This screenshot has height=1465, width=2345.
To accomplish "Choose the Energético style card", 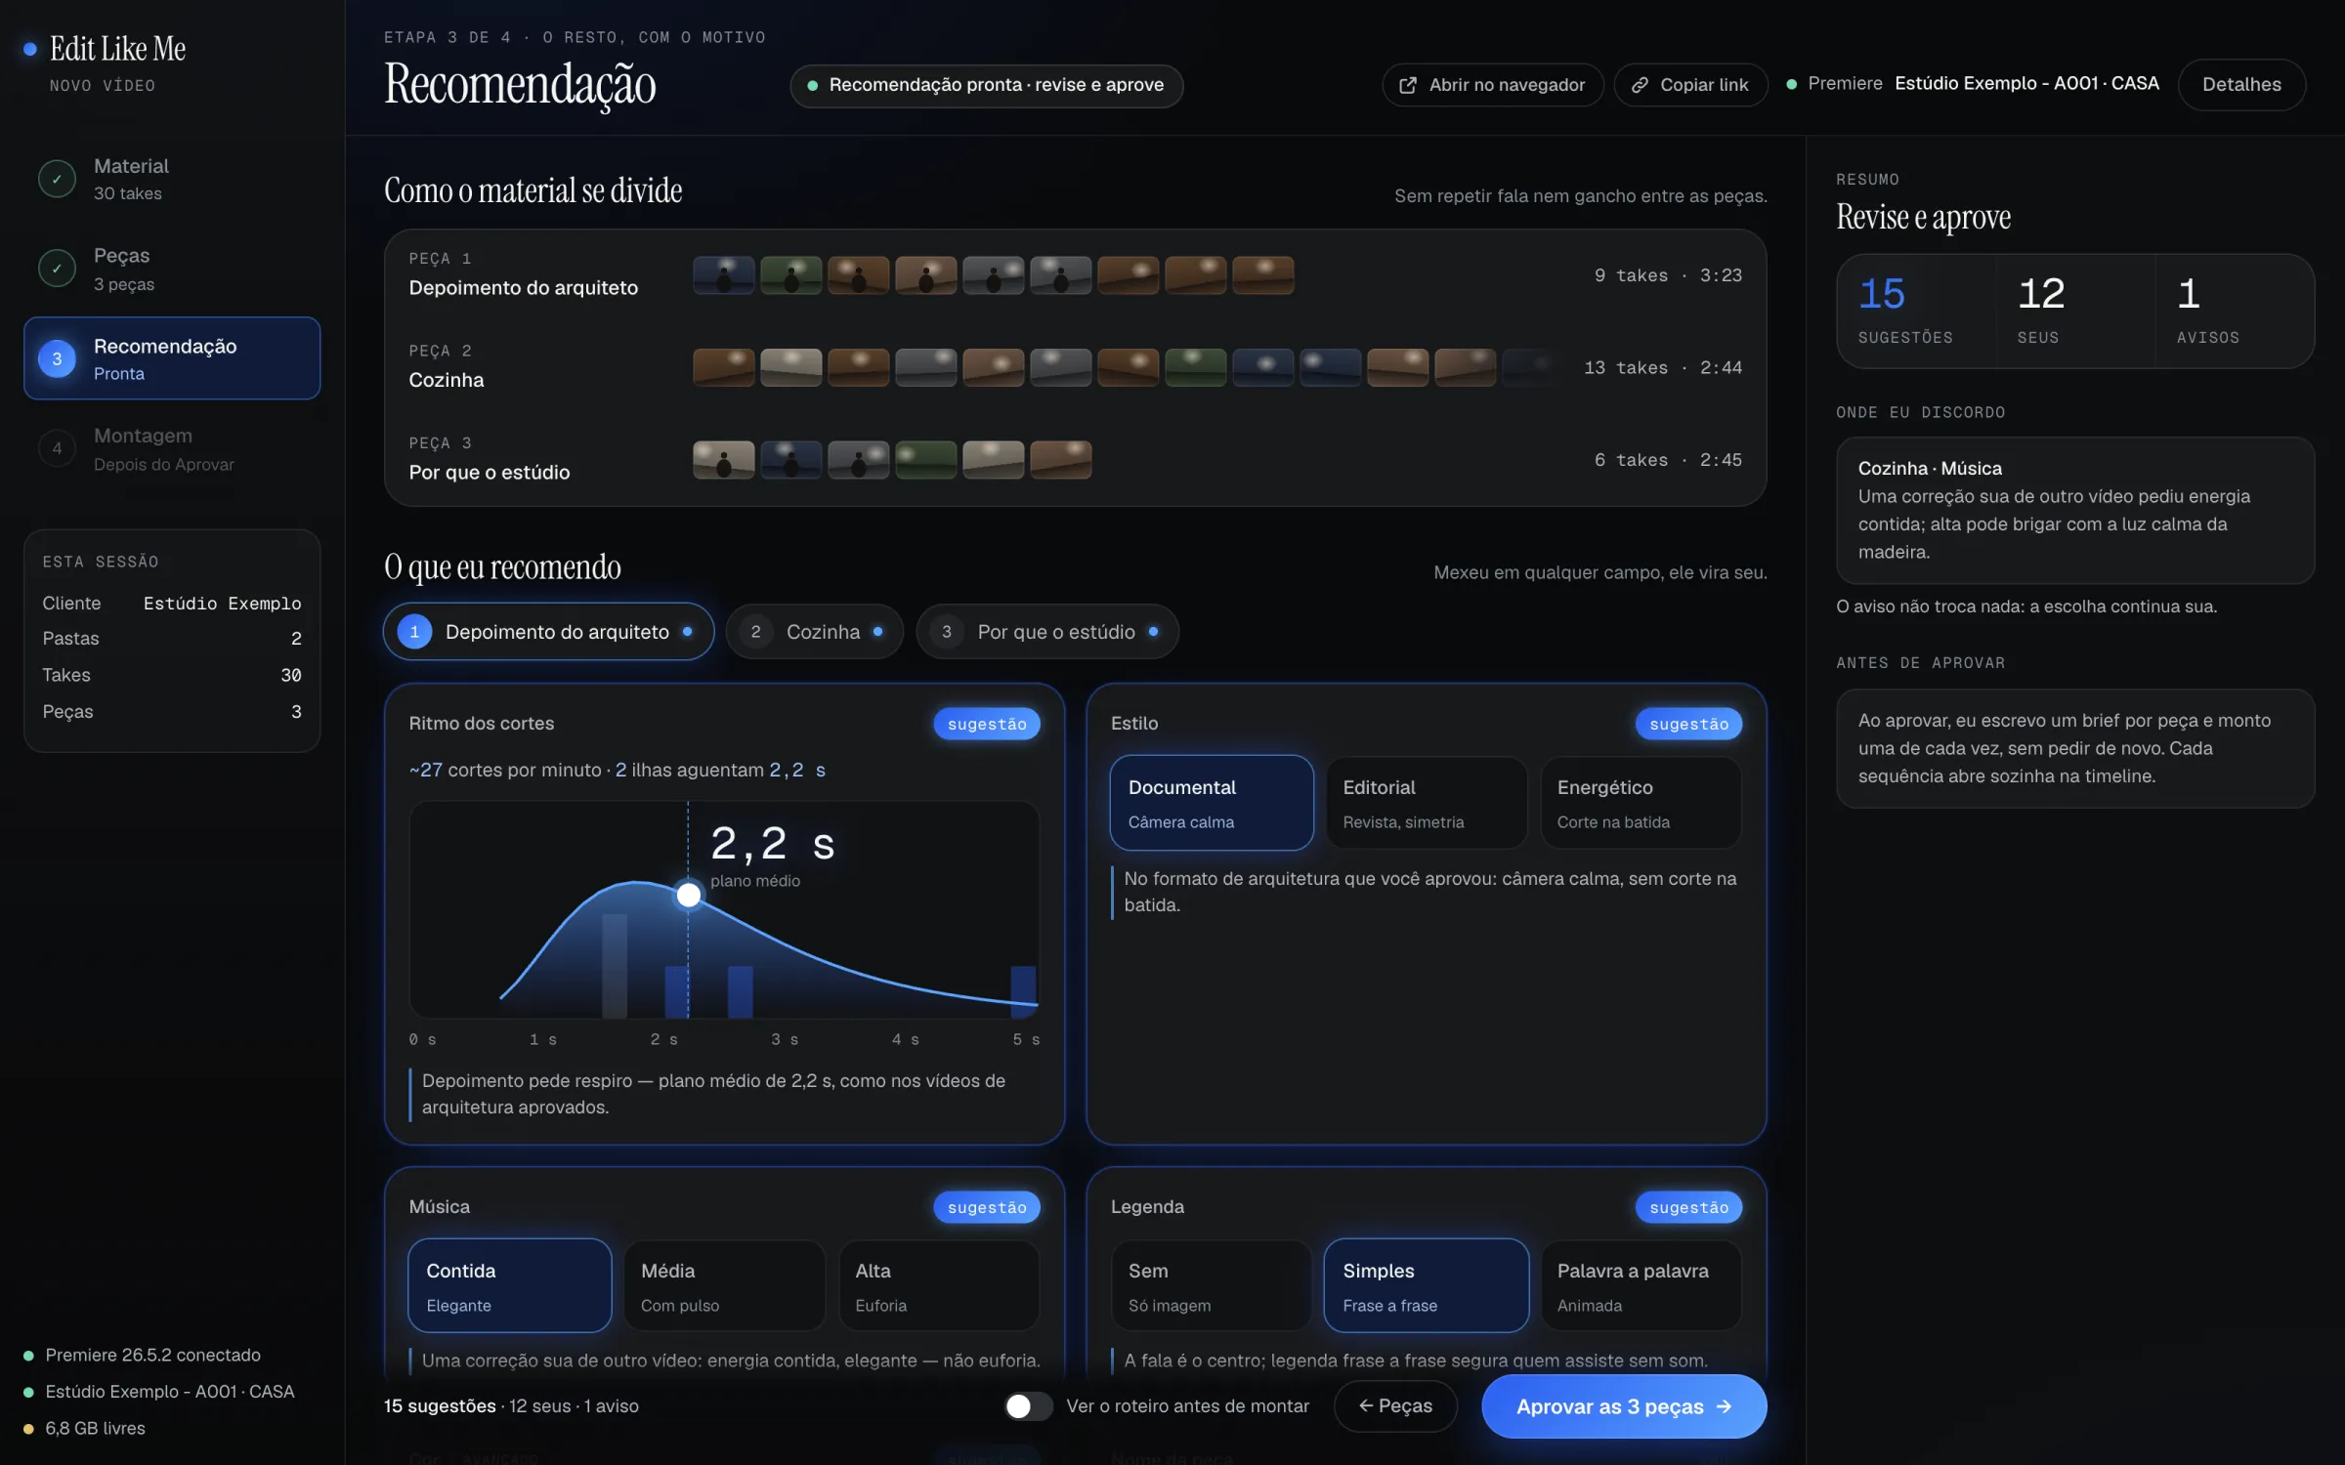I will [x=1641, y=803].
